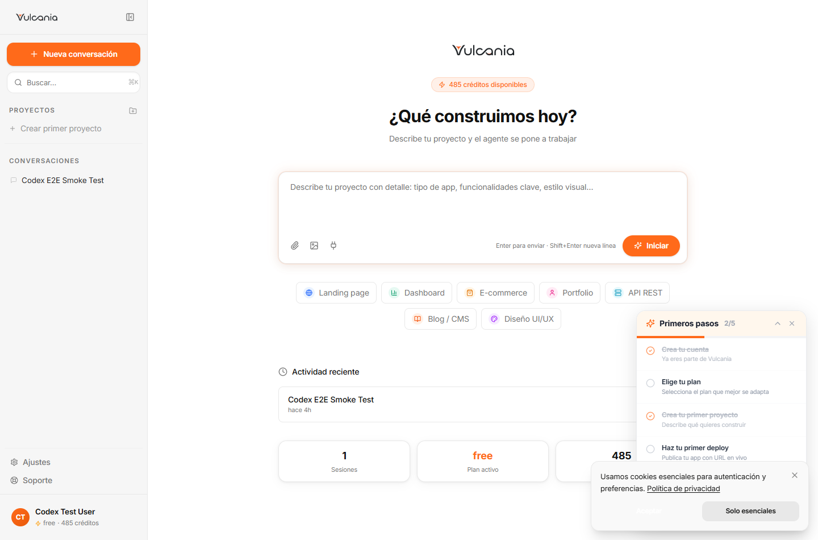Open Soporte help section
The height and width of the screenshot is (540, 818).
(x=37, y=480)
